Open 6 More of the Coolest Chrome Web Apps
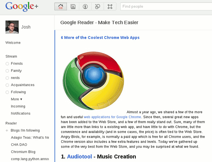This screenshot has height=162, width=212. 100,37
